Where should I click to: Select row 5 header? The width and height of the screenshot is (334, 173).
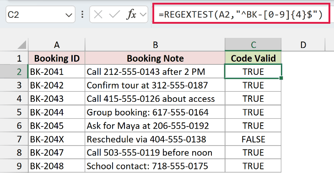14,112
